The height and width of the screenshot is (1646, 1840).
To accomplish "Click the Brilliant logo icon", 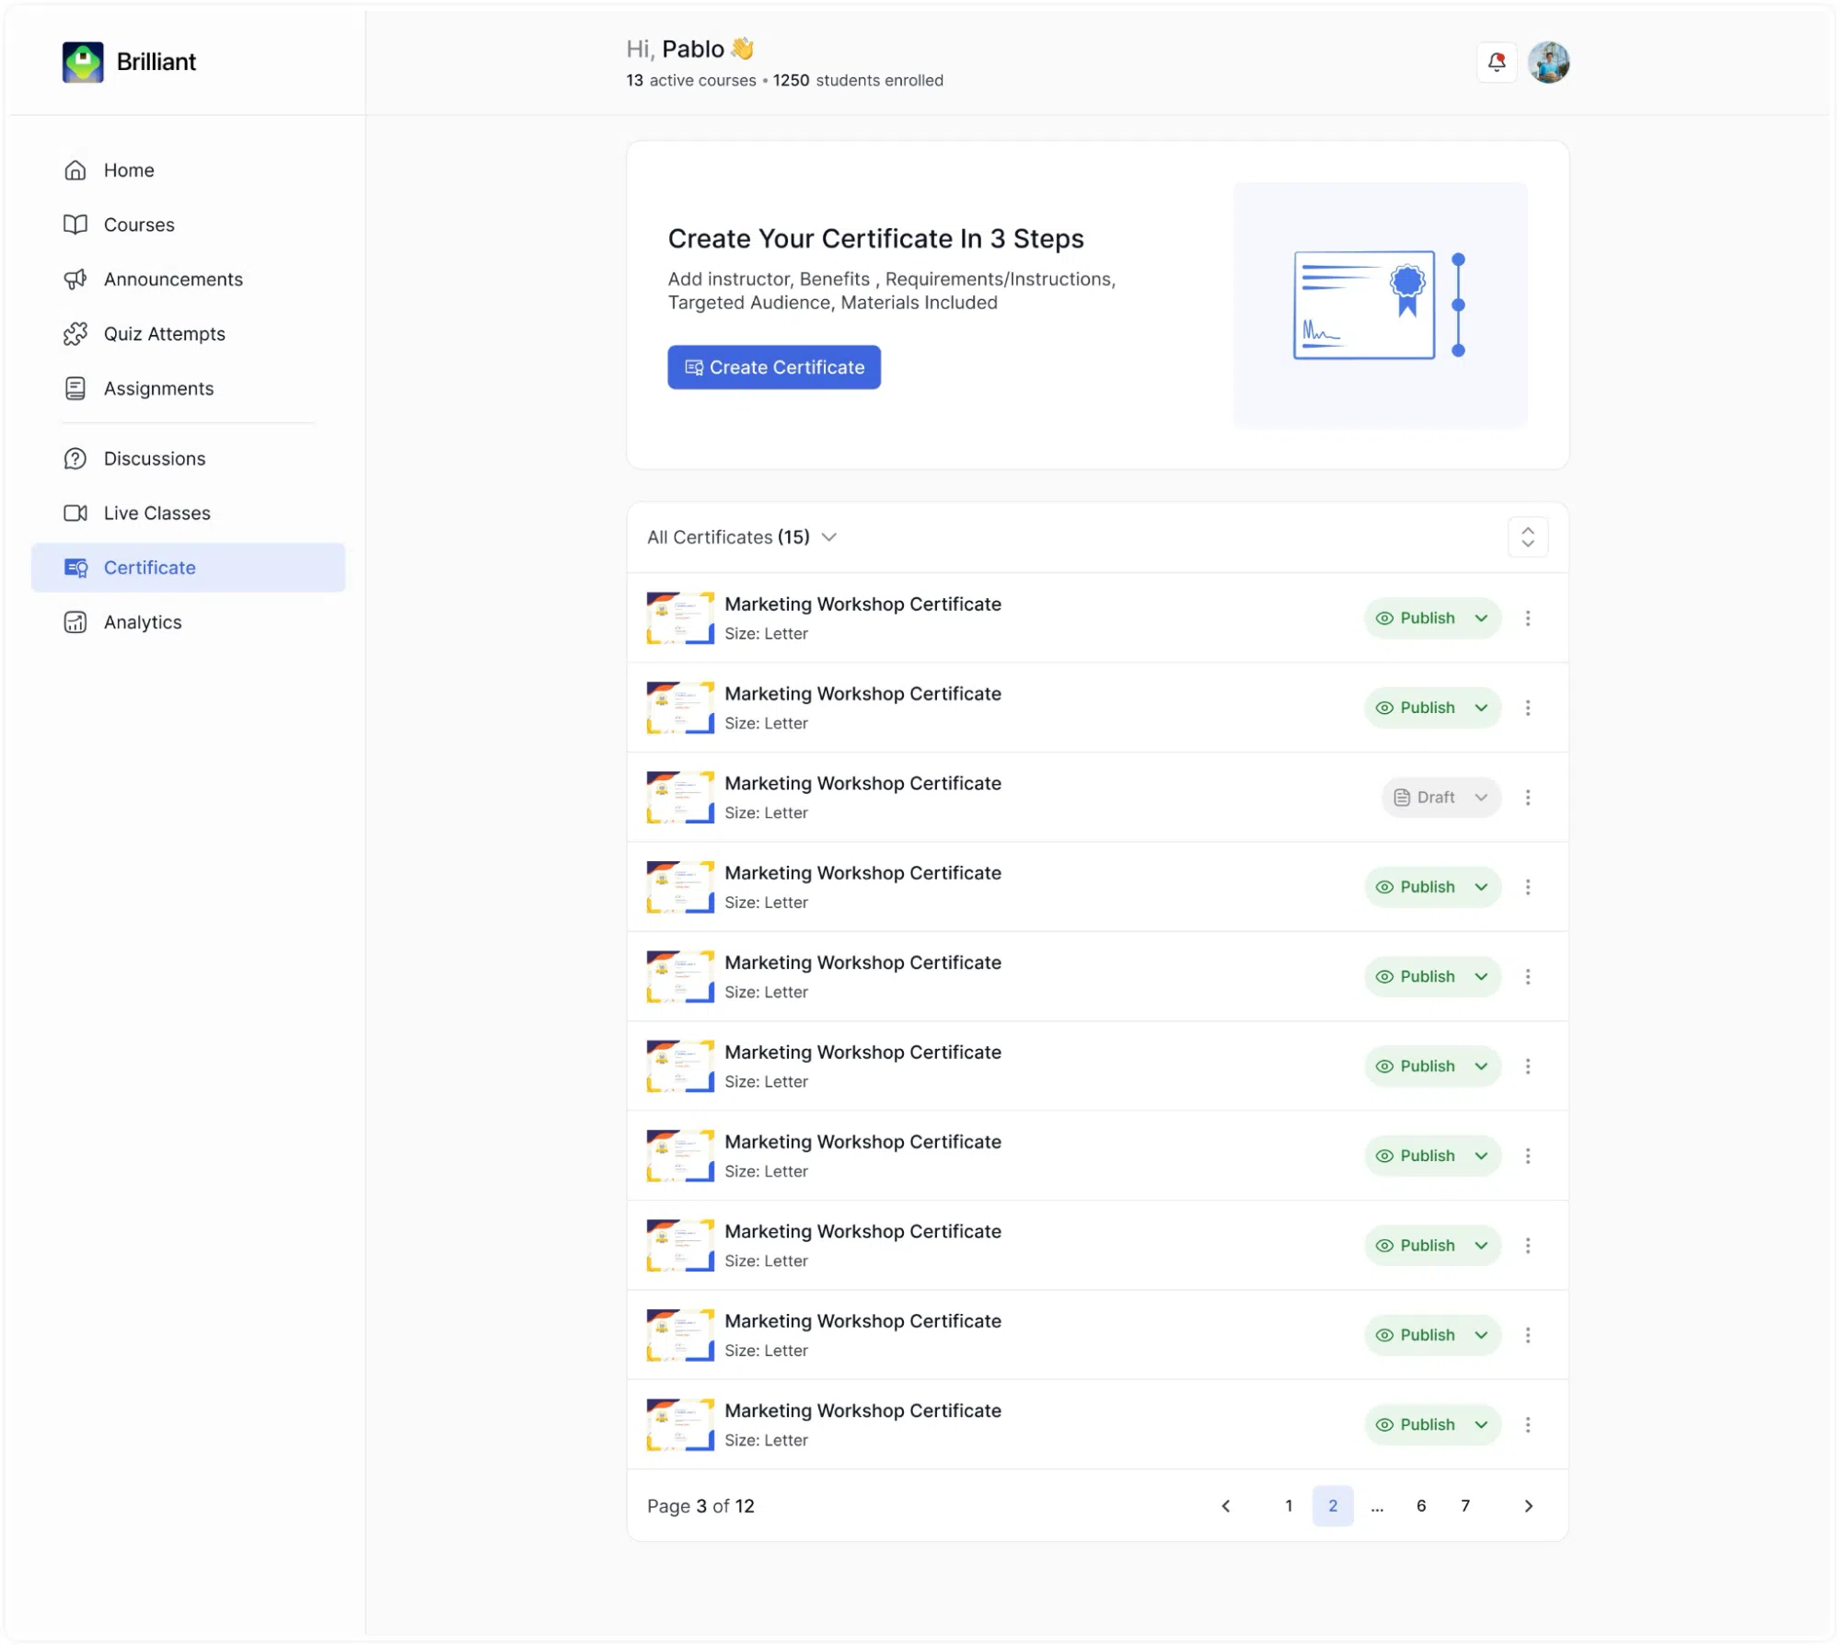I will pyautogui.click(x=83, y=63).
